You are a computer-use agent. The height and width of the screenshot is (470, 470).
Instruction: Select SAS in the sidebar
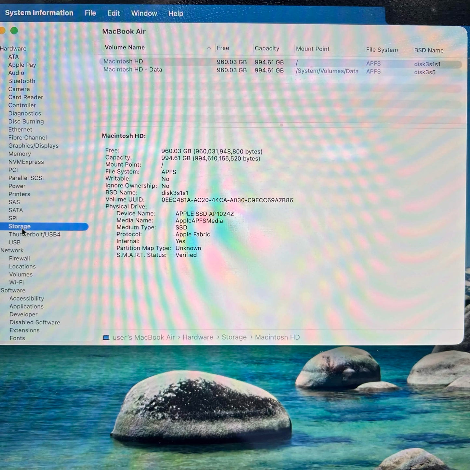click(x=14, y=202)
